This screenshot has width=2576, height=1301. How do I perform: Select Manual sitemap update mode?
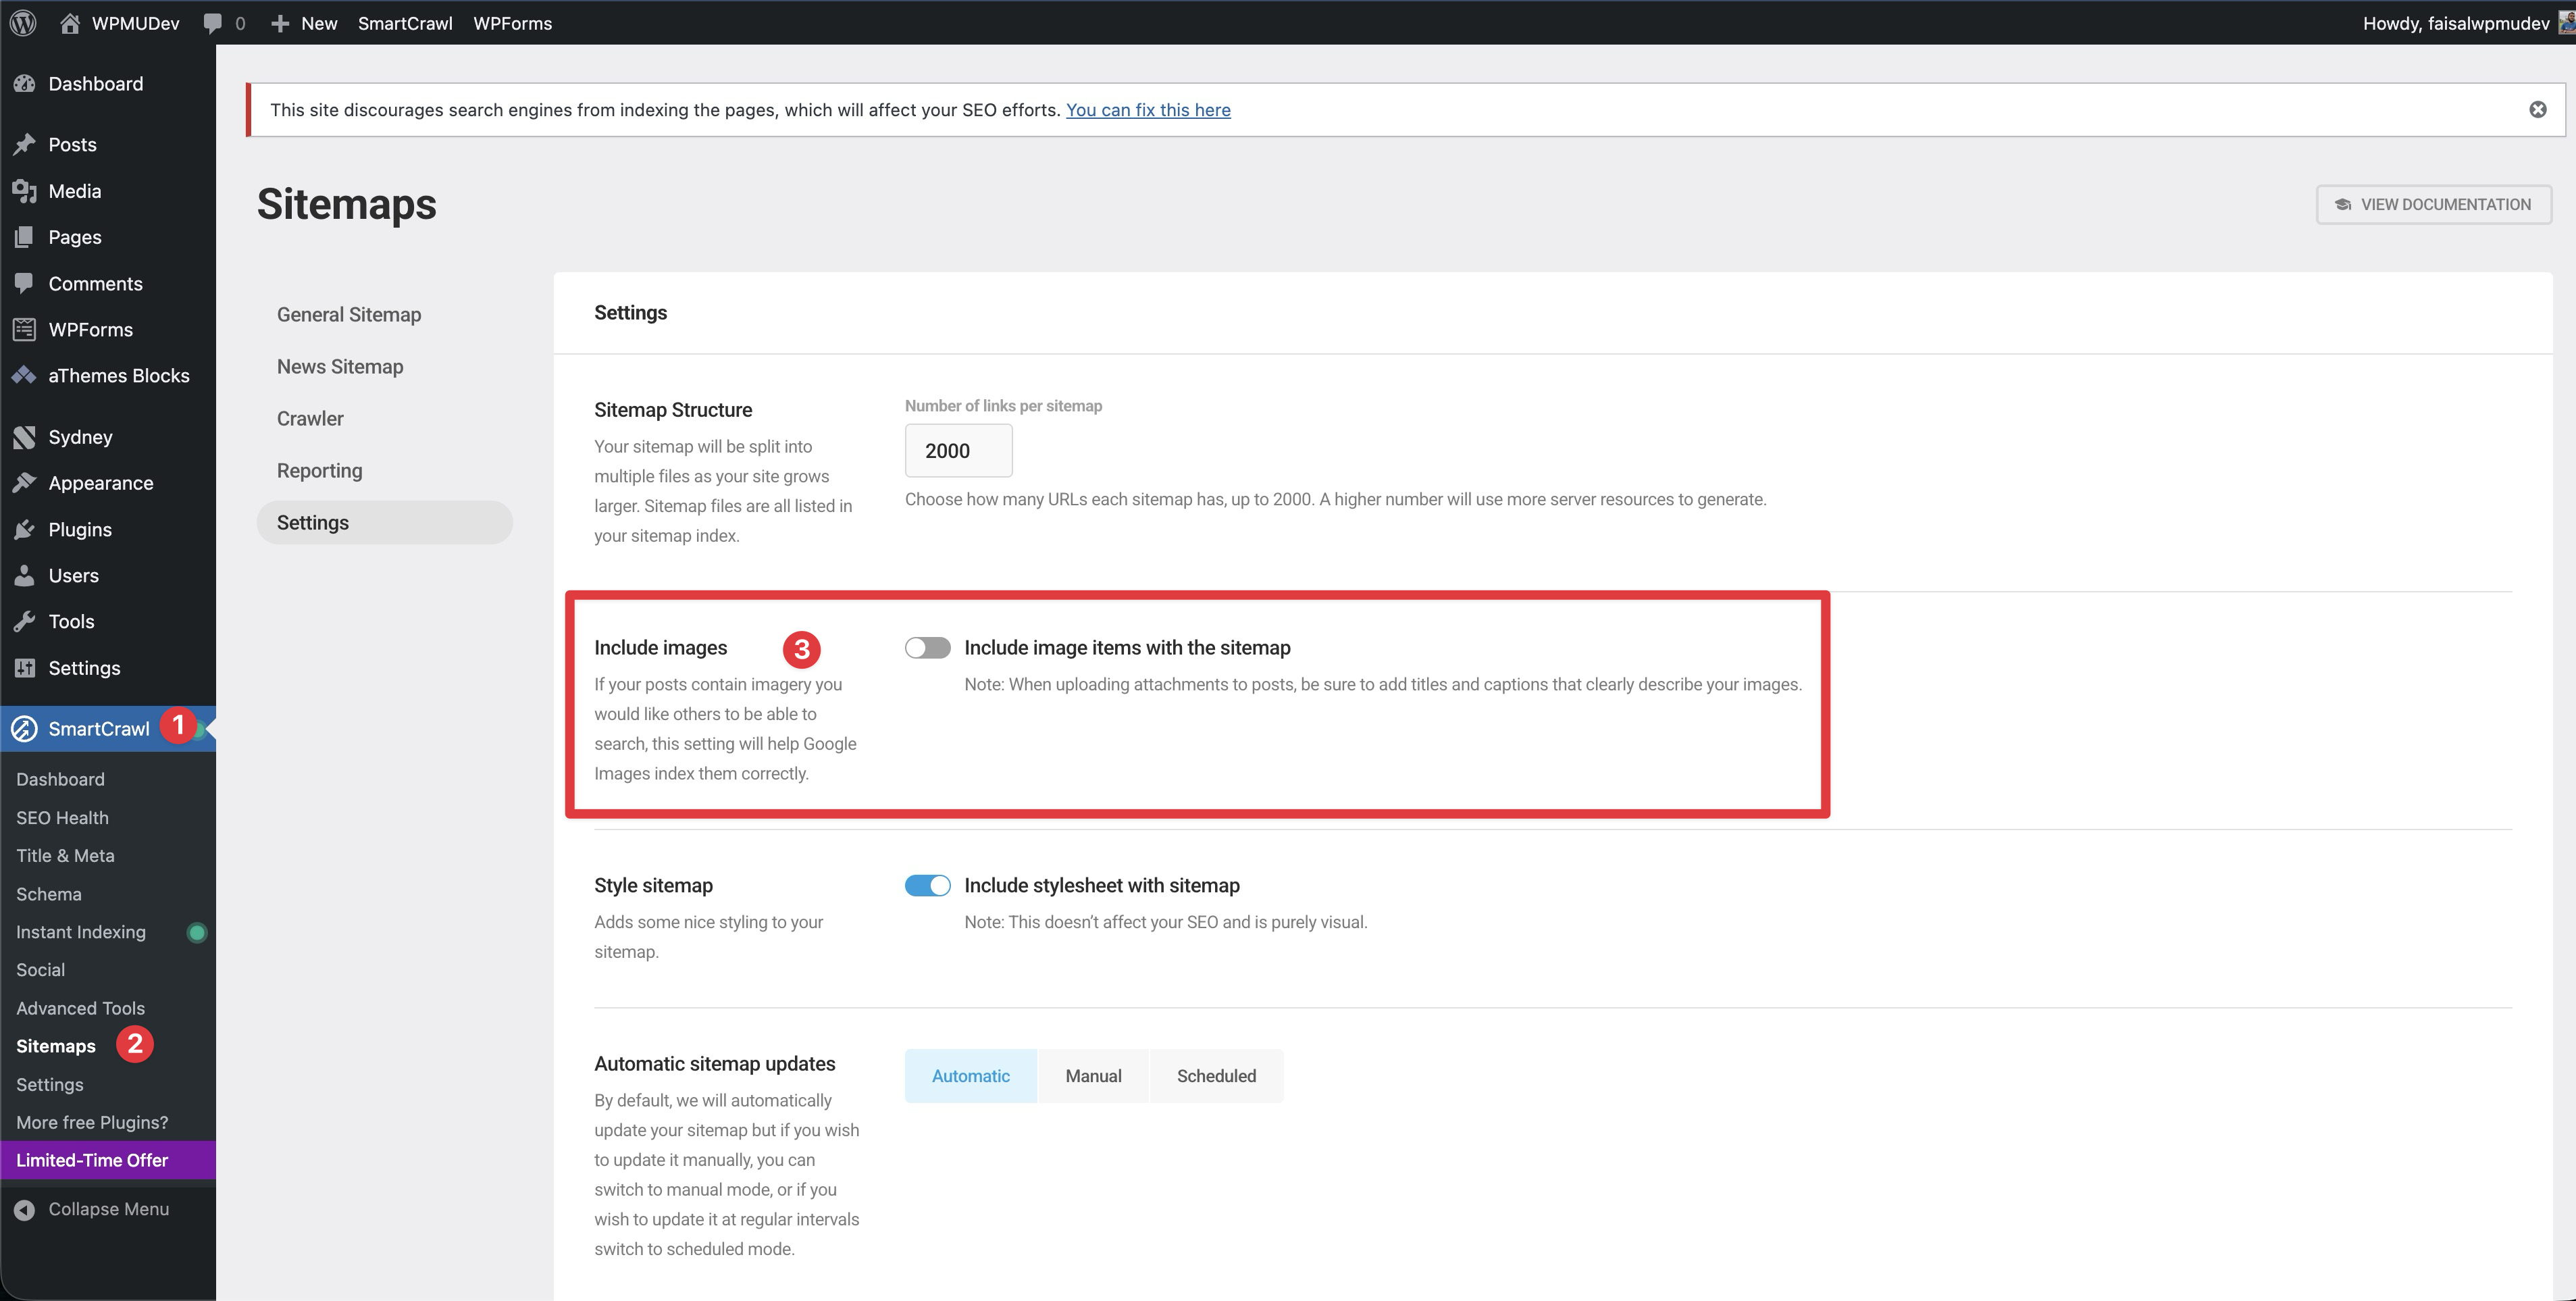[1092, 1076]
